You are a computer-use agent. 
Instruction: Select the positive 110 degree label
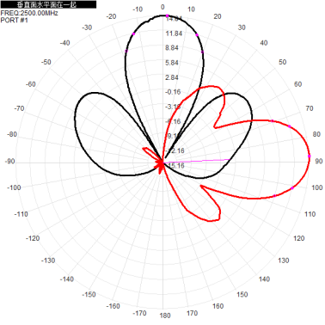tap(310, 214)
